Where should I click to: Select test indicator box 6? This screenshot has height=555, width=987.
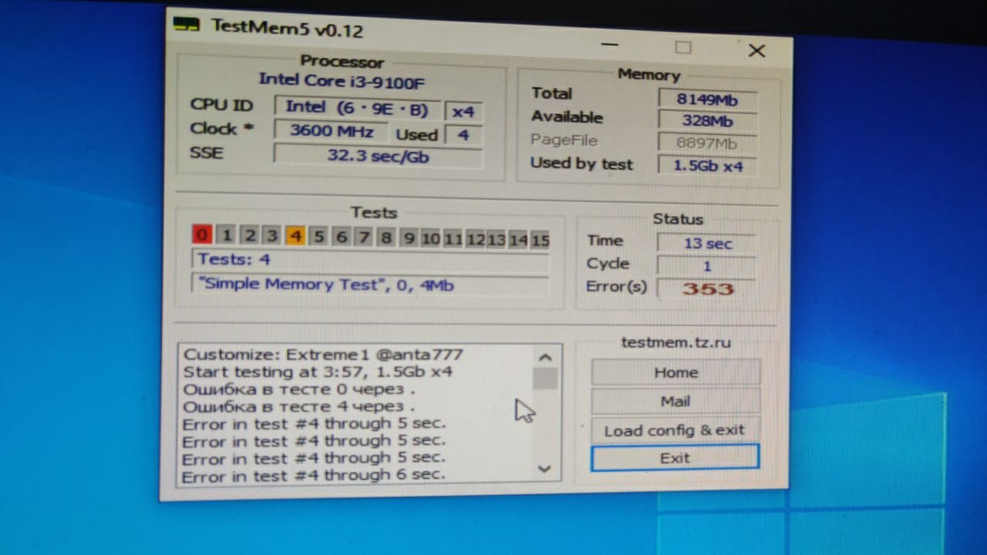click(342, 236)
